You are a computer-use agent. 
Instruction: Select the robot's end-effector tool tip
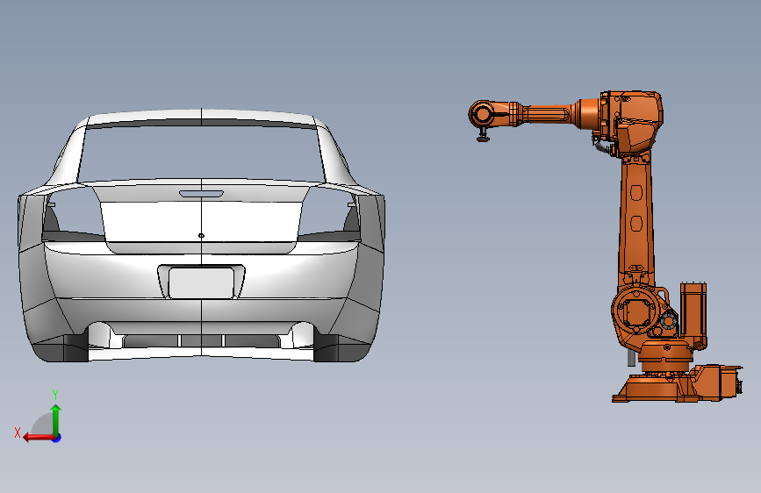[483, 136]
